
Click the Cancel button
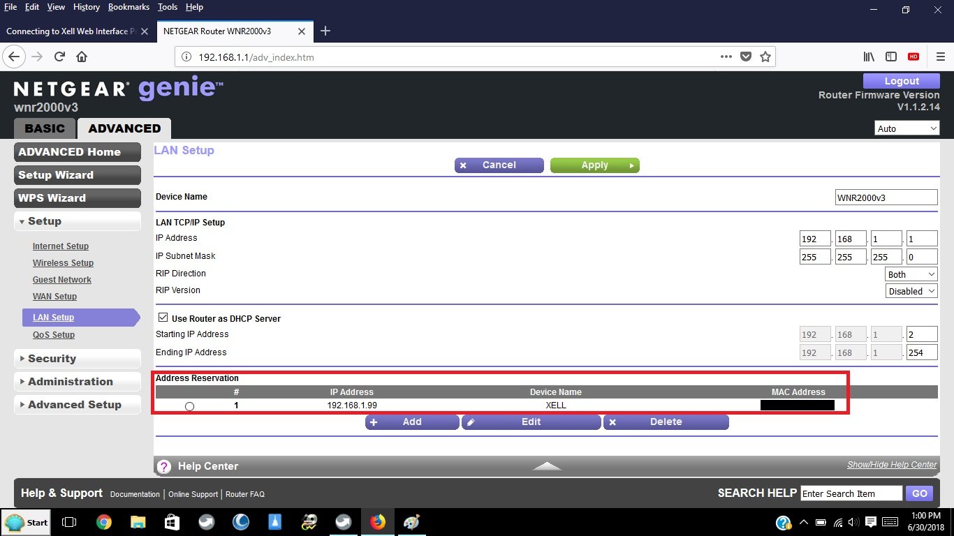(x=499, y=165)
